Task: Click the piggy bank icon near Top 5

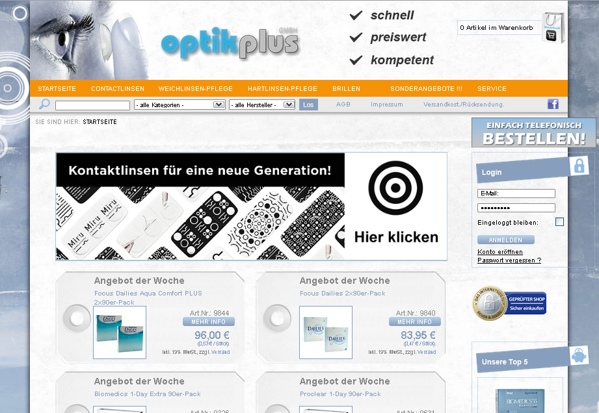Action: [x=579, y=355]
